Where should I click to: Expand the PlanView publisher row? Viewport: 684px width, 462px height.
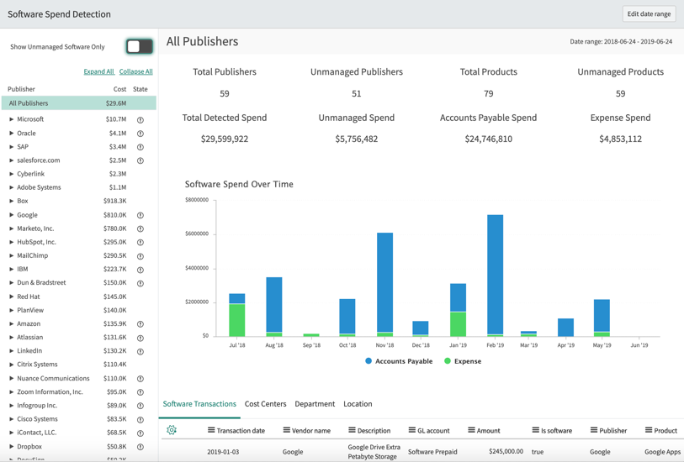tap(11, 310)
